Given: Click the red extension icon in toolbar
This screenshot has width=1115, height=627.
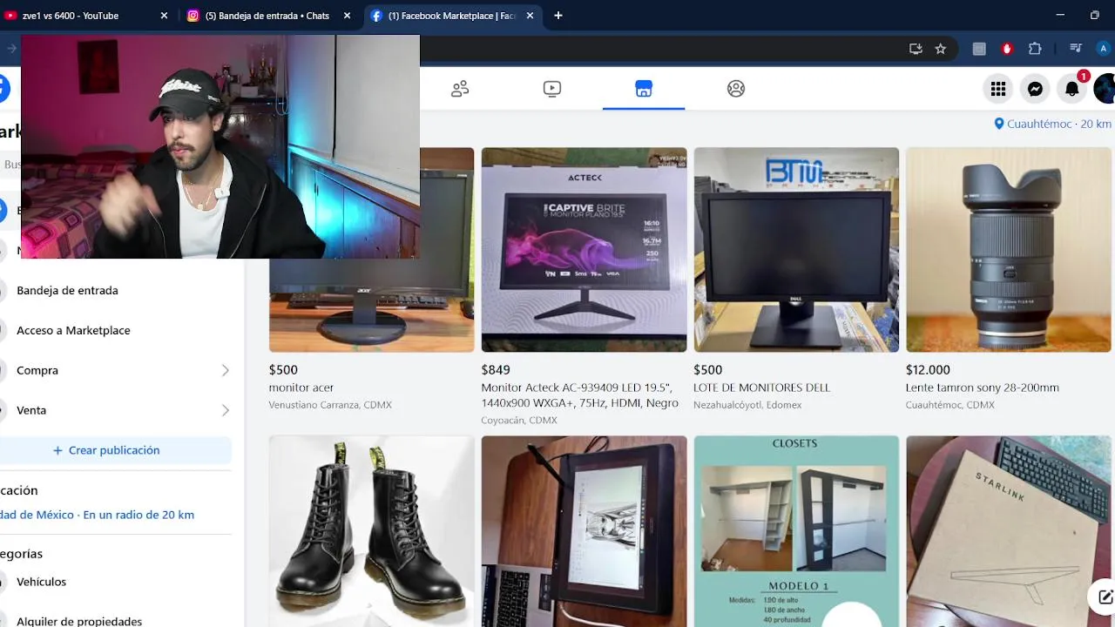Looking at the screenshot, I should [1007, 49].
